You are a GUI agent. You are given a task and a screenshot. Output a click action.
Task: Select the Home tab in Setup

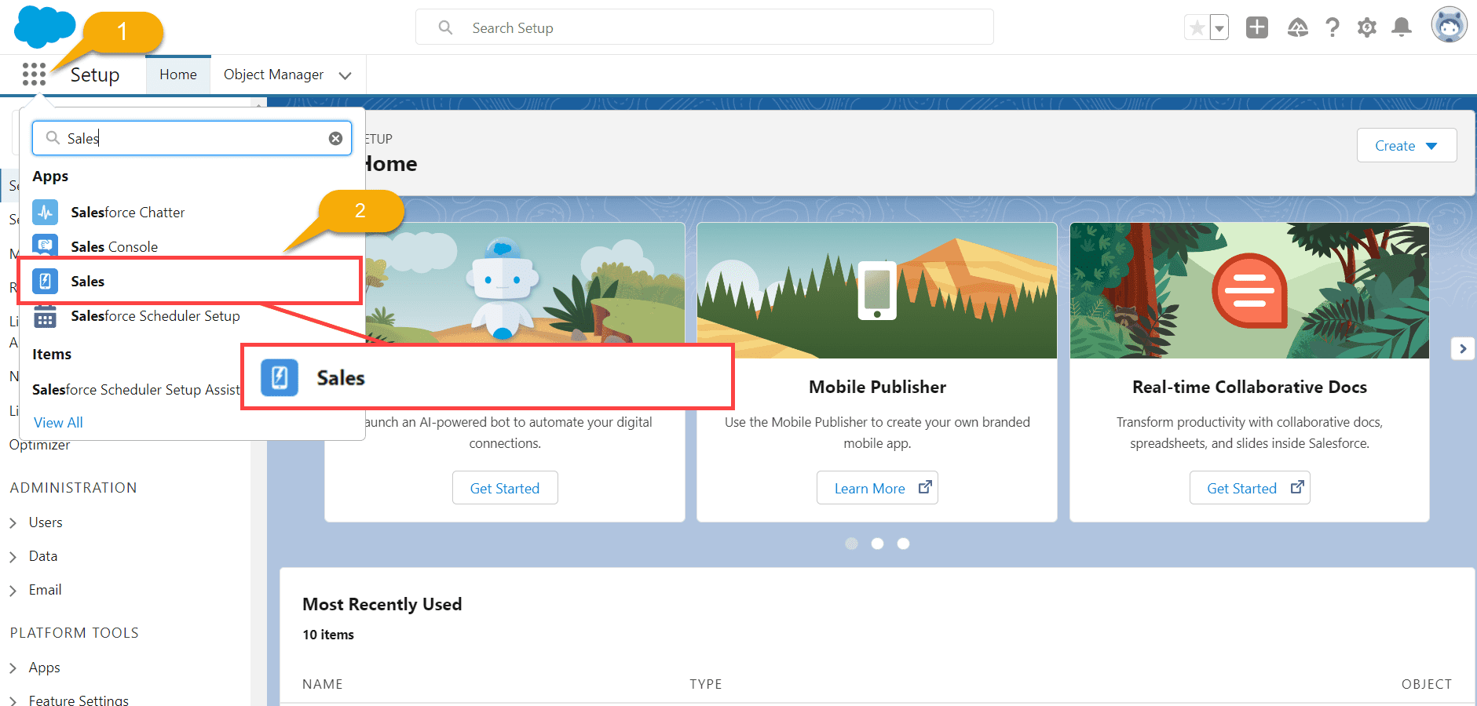pyautogui.click(x=177, y=74)
